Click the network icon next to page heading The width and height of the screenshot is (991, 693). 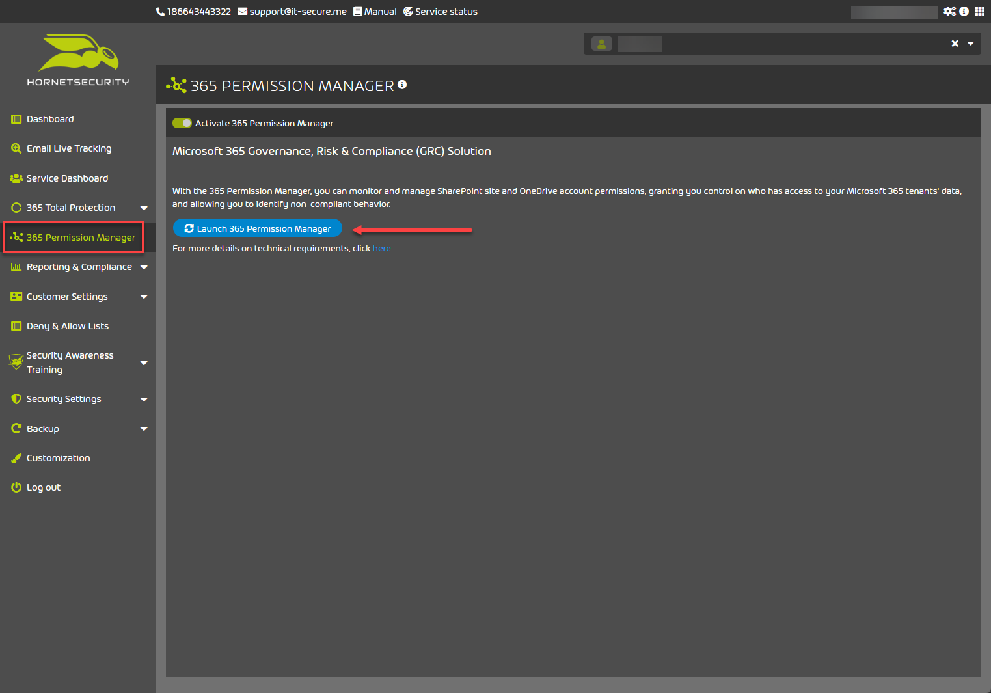point(176,85)
